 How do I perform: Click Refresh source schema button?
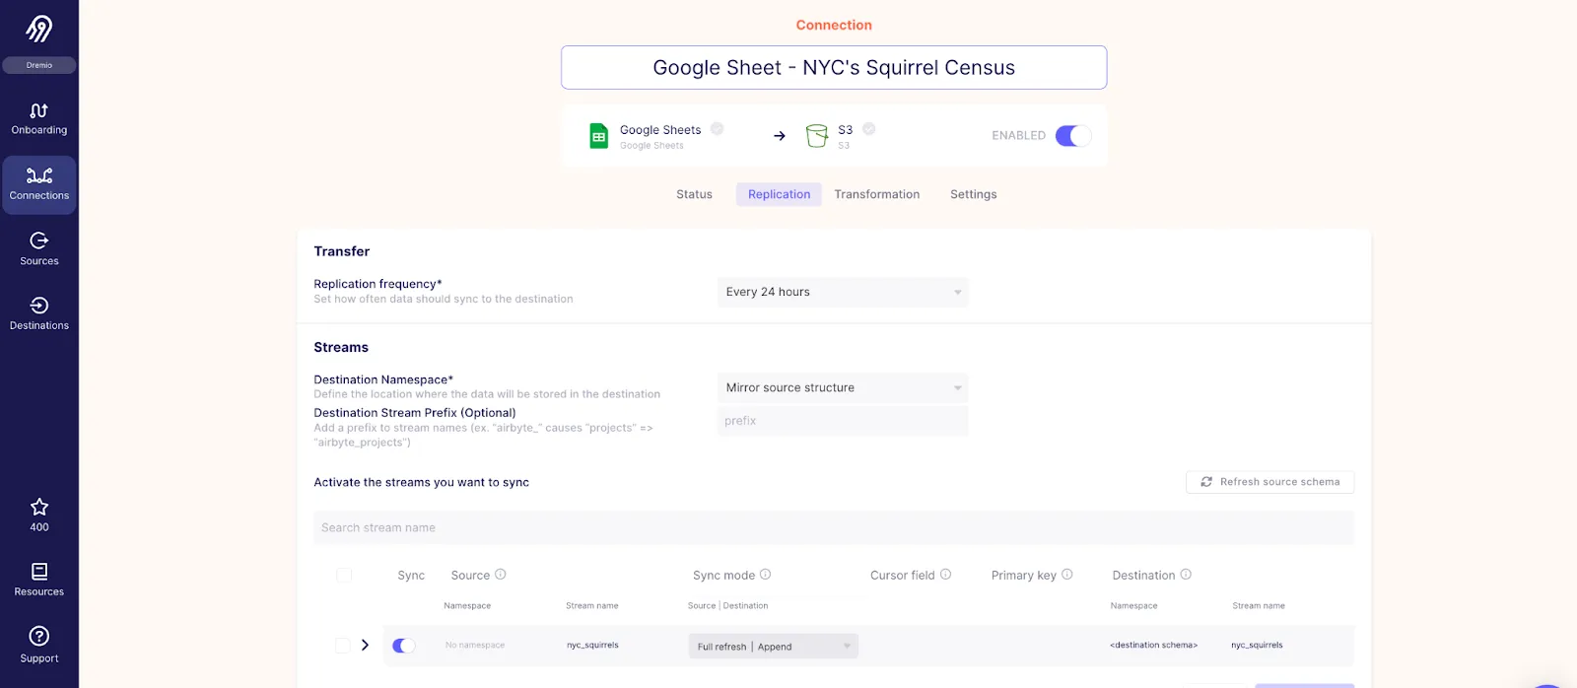tap(1269, 482)
